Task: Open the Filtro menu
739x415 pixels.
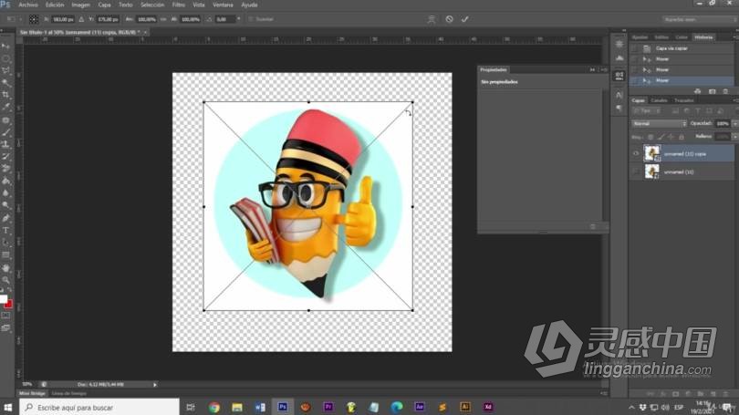Action: coord(179,5)
